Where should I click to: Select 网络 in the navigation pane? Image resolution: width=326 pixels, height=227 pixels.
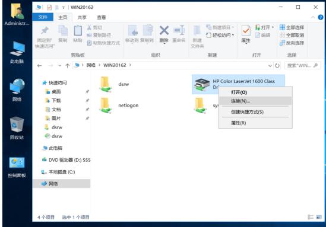point(61,184)
